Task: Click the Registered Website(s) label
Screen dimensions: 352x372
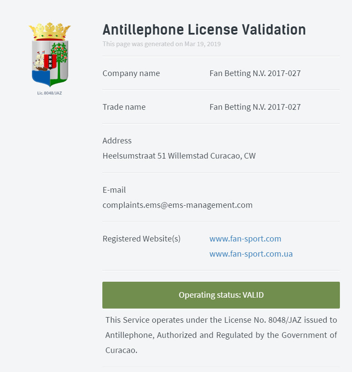Action: (x=141, y=239)
